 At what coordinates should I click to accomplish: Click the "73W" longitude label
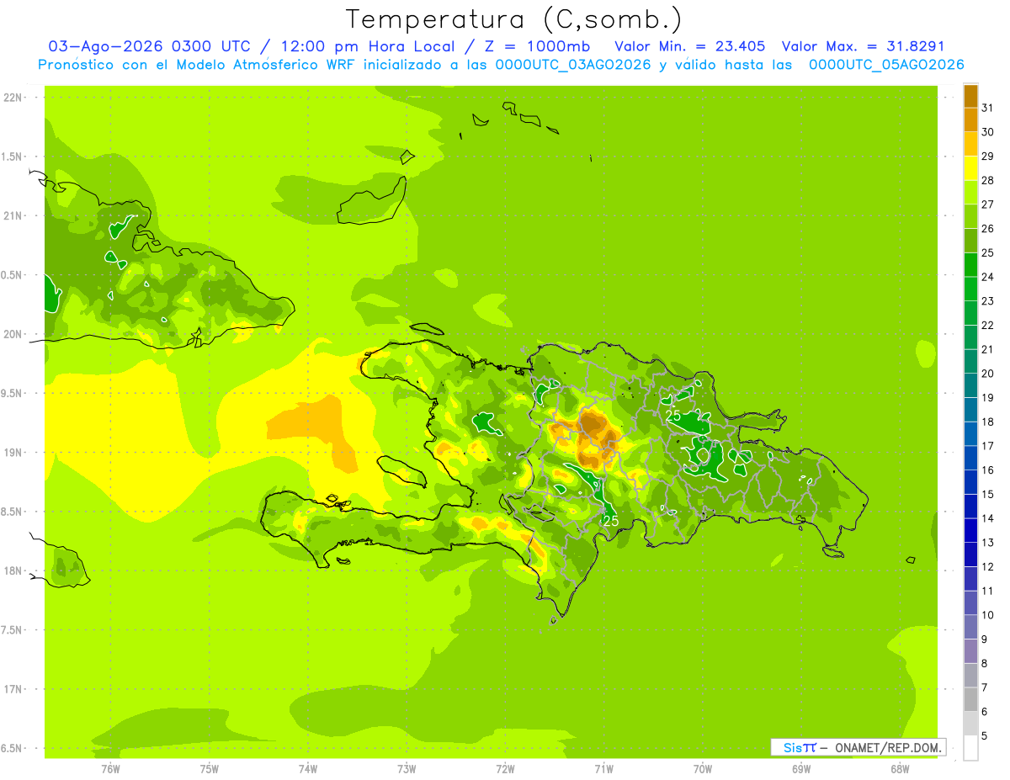coord(407,769)
